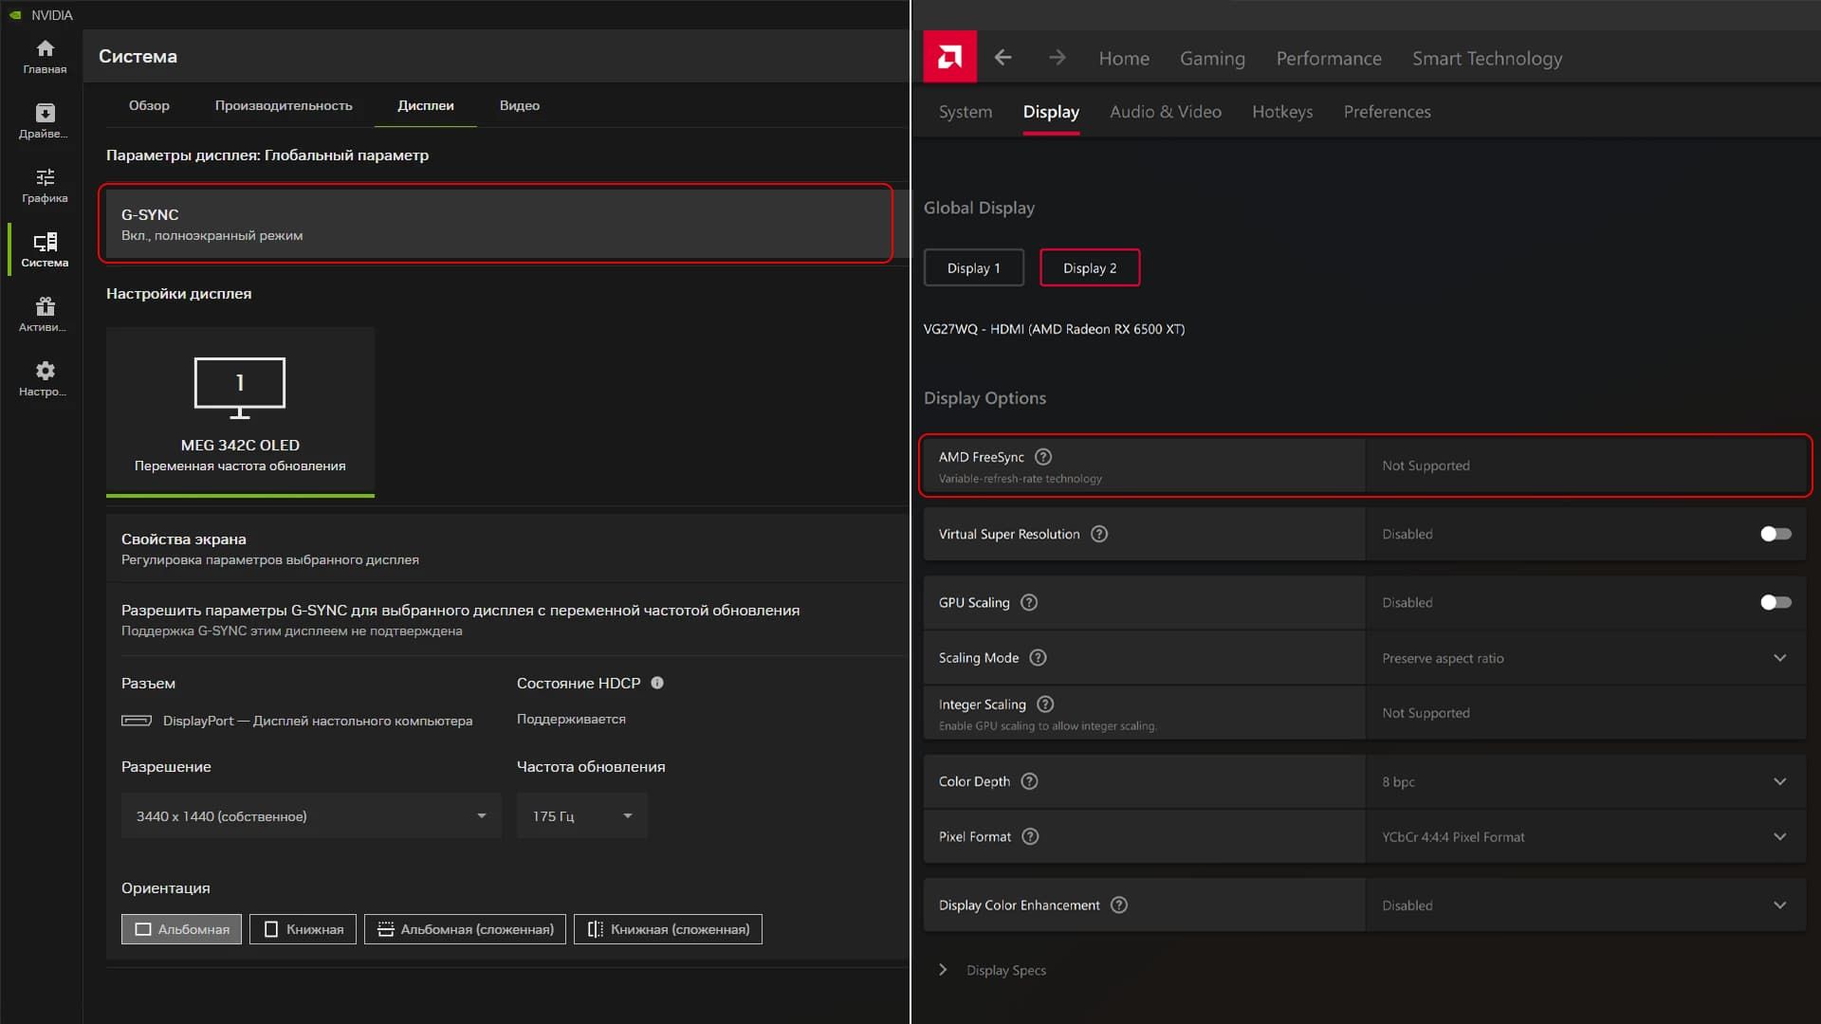
Task: Open Display Color Enhancement dropdown
Action: [x=1586, y=905]
